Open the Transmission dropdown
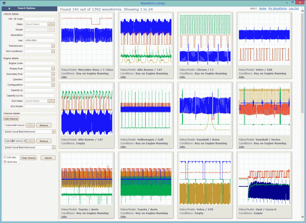The width and height of the screenshot is (306, 223). 53,46
